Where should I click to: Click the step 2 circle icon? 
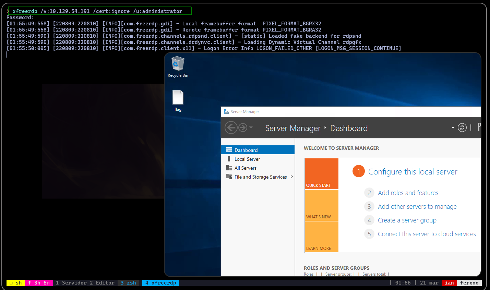[369, 193]
